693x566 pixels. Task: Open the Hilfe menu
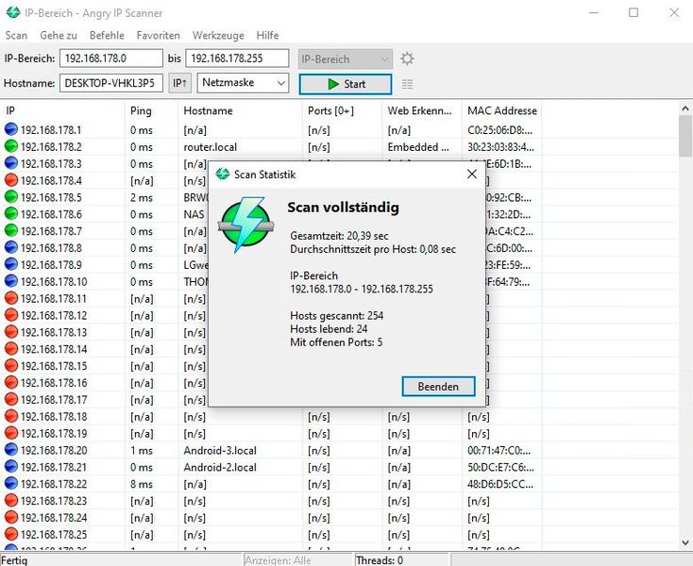pos(267,35)
